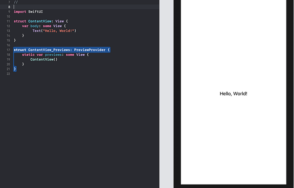Viewport: 294px width, 188px height.
Task: Click closing brace on line 14
Action: [23, 36]
